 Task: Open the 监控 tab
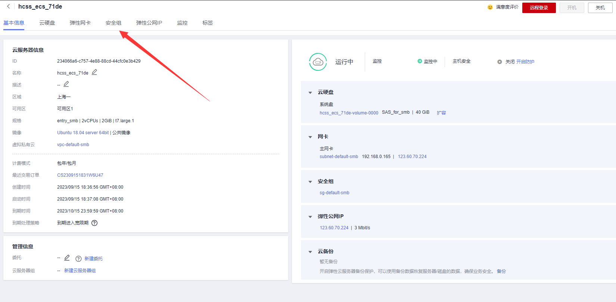coord(182,23)
